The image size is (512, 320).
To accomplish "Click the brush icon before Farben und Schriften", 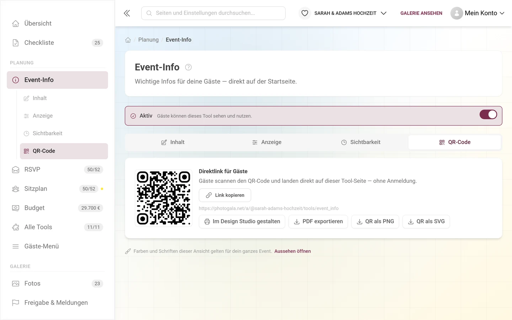I will (x=128, y=251).
